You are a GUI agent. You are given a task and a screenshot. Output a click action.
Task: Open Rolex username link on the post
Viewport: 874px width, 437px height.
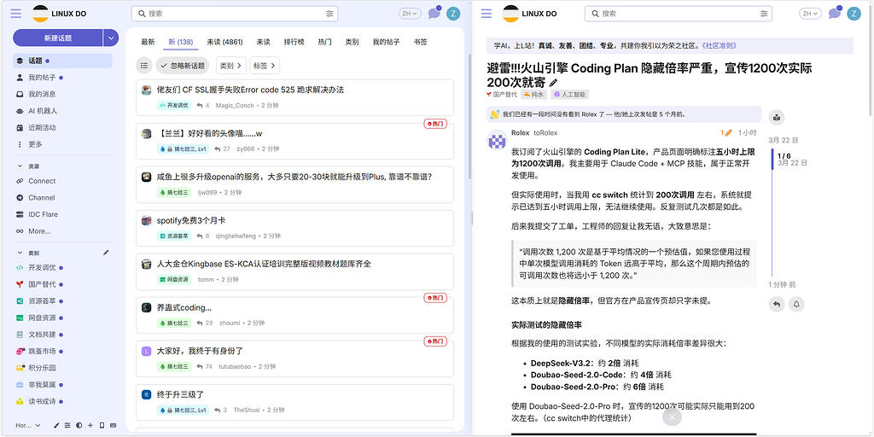520,132
